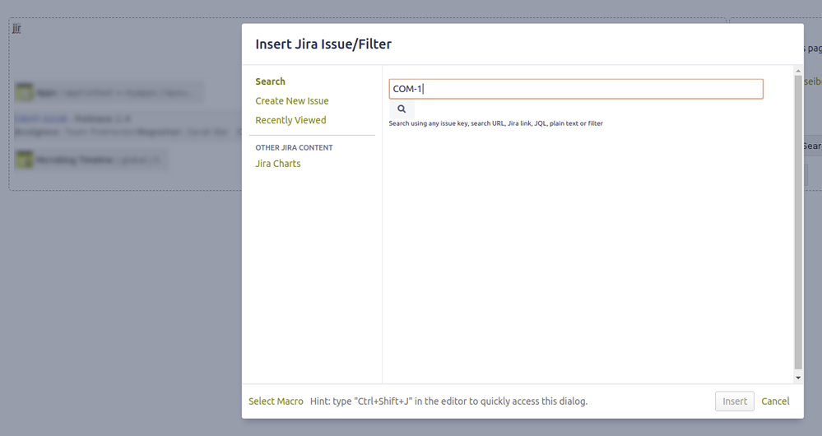Click the Insert Jira Issue/Filter title
The height and width of the screenshot is (436, 822).
[x=323, y=44]
